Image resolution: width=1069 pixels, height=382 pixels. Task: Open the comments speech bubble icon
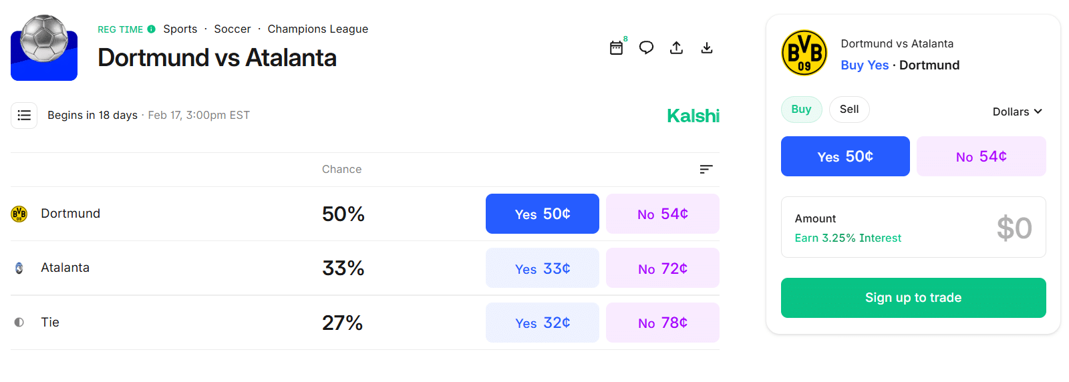[x=646, y=47]
